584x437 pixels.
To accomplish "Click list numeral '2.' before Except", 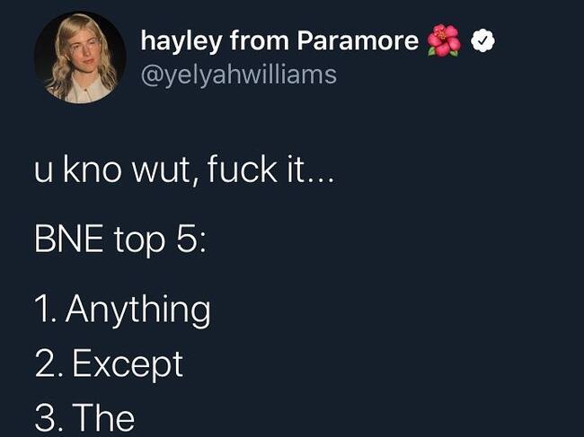I will tap(49, 363).
